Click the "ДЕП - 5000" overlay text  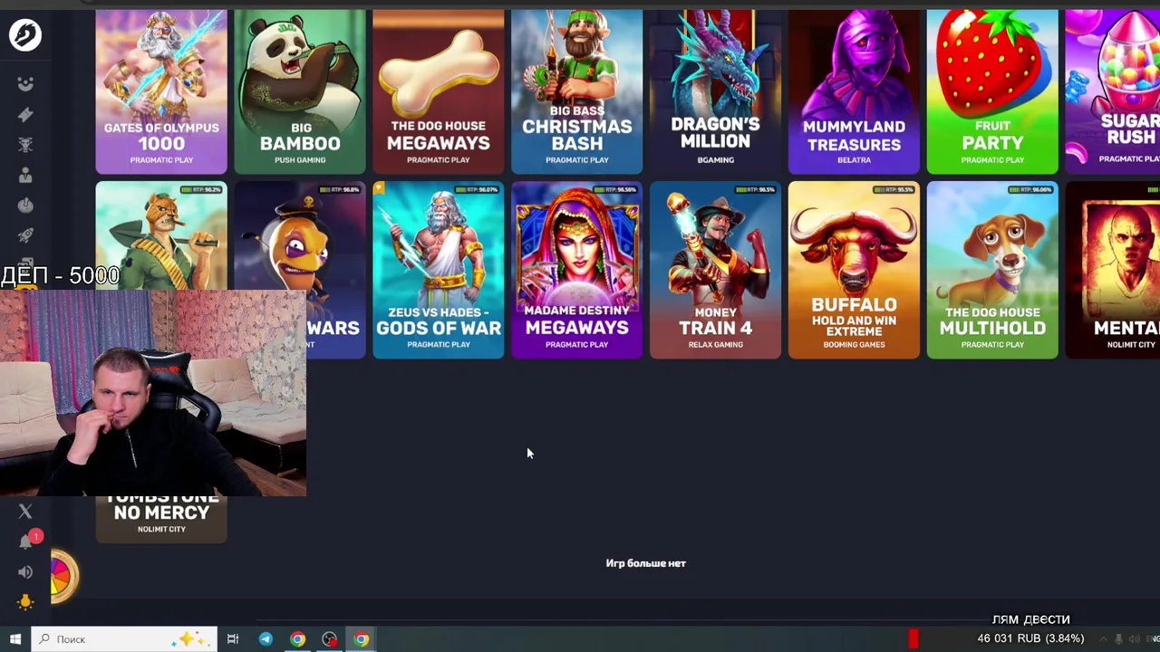[61, 275]
